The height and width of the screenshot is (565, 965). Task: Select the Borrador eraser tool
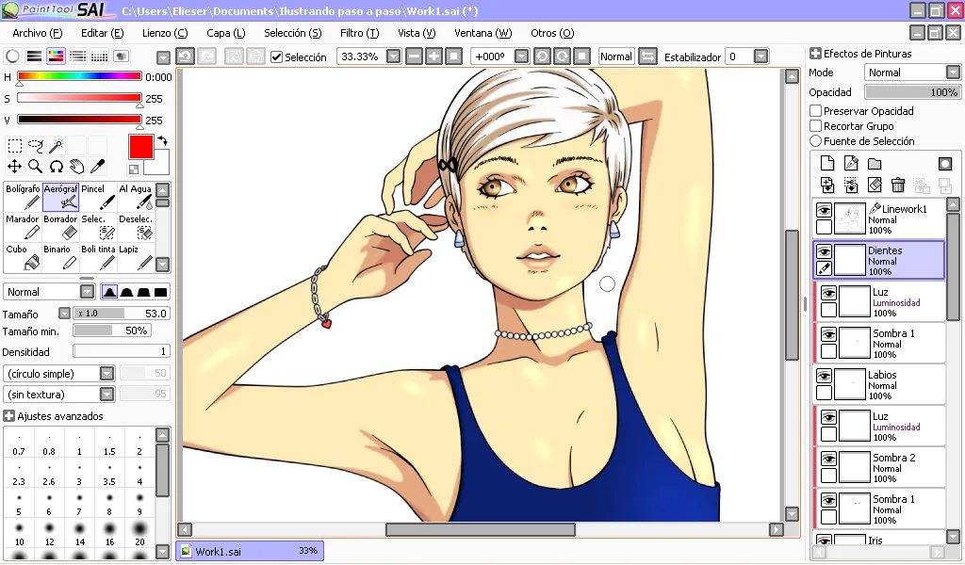(60, 227)
